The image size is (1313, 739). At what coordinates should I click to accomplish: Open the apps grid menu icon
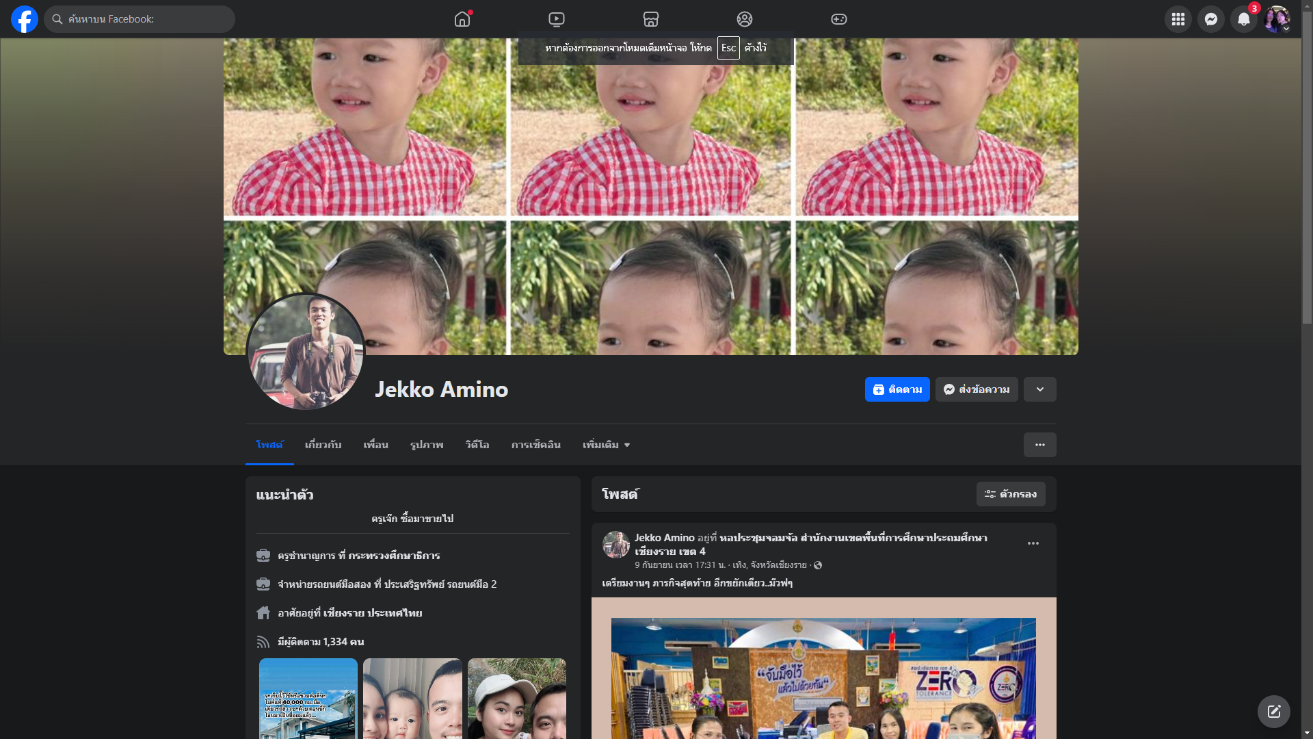[x=1178, y=19]
